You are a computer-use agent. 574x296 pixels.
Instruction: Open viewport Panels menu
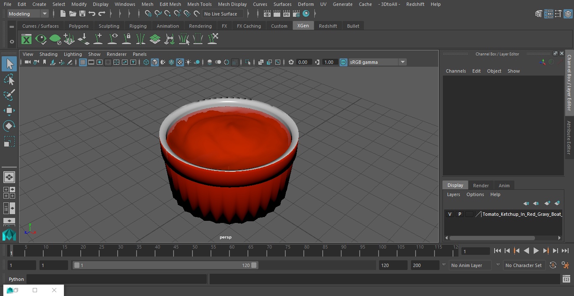click(140, 54)
